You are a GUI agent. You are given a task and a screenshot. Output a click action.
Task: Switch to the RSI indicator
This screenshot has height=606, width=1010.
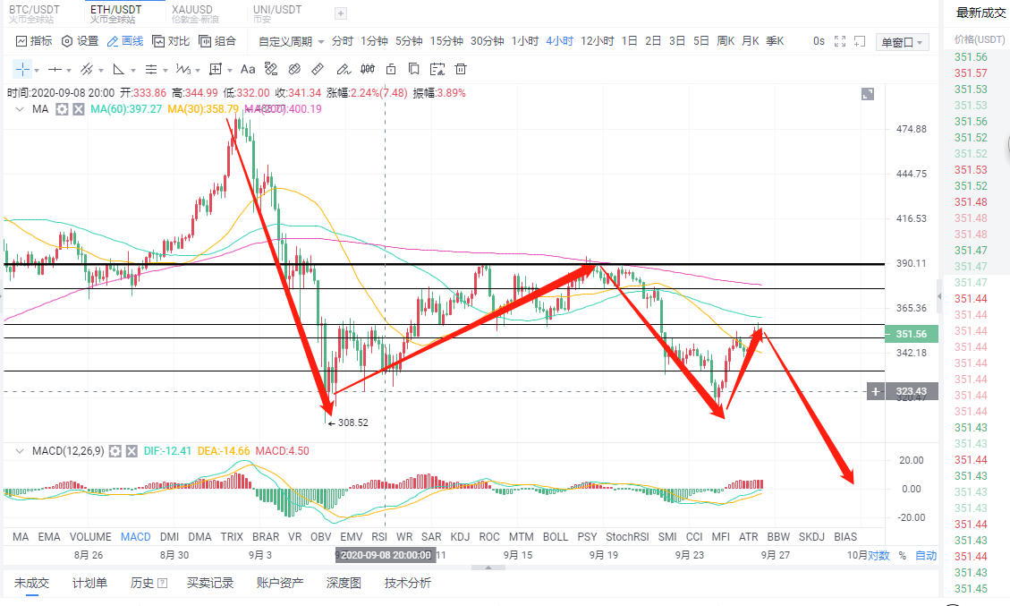[379, 537]
